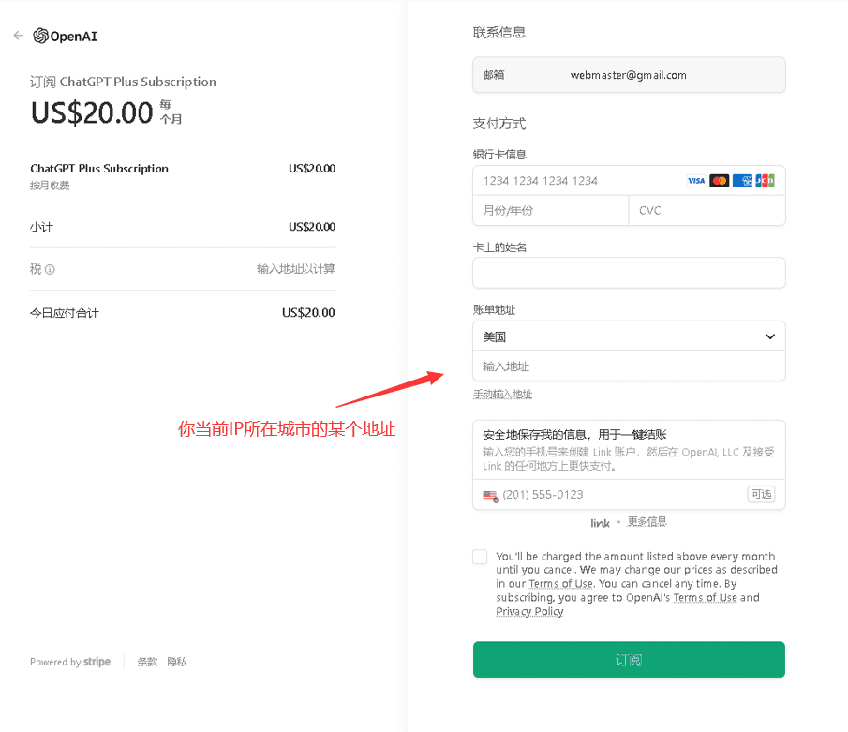Viewport: 848px width, 732px height.
Task: Click the back arrow to return
Action: (x=17, y=35)
